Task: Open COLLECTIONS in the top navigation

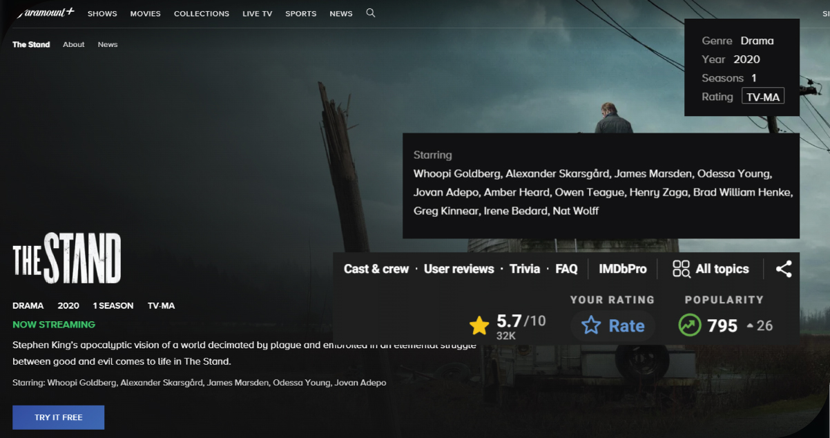Action: [202, 14]
